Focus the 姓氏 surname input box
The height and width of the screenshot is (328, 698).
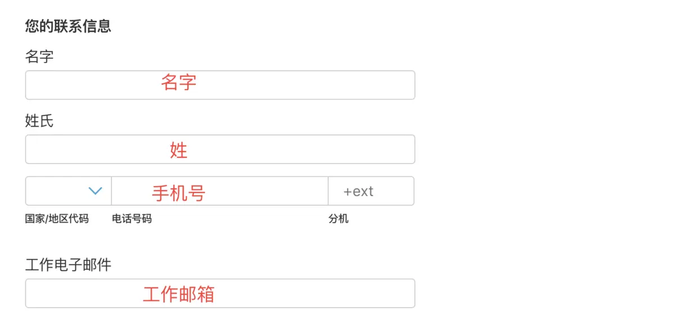[220, 149]
